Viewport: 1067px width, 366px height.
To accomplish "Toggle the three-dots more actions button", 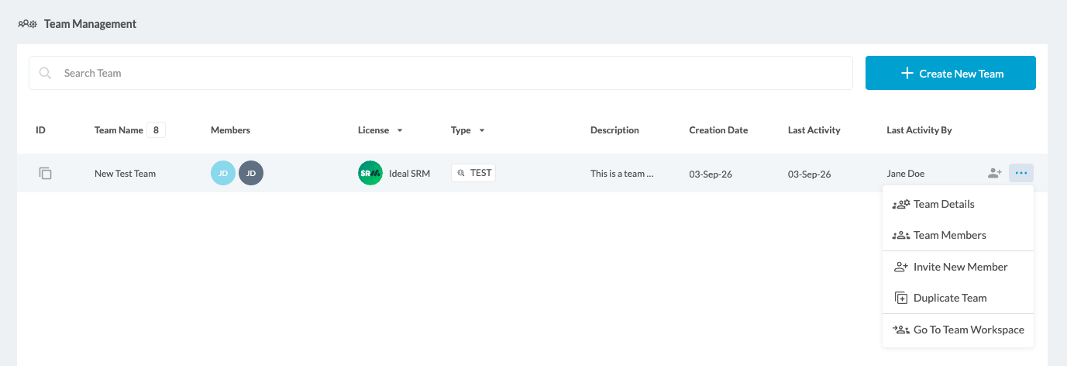I will click(1021, 173).
